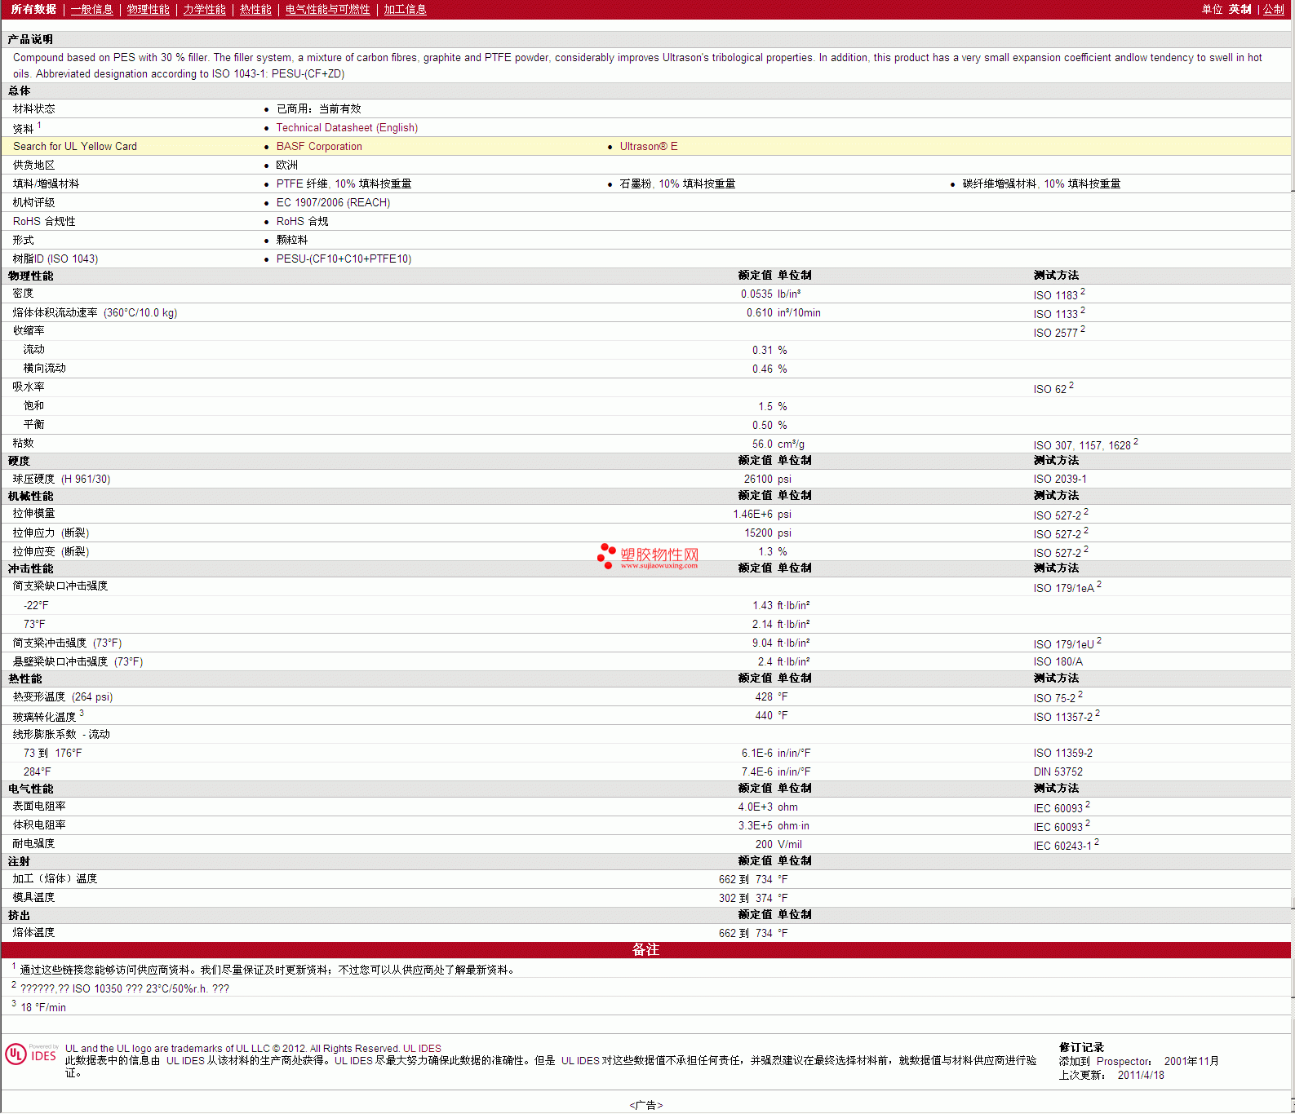The image size is (1295, 1114).
Task: Select glass transition value 440
Action: 764,716
